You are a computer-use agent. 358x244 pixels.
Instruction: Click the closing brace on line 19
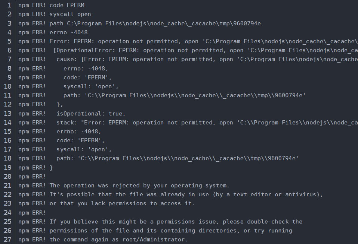[x=51, y=167]
